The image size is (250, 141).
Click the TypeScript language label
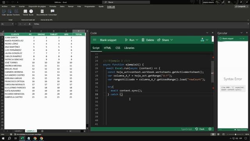tap(186, 129)
